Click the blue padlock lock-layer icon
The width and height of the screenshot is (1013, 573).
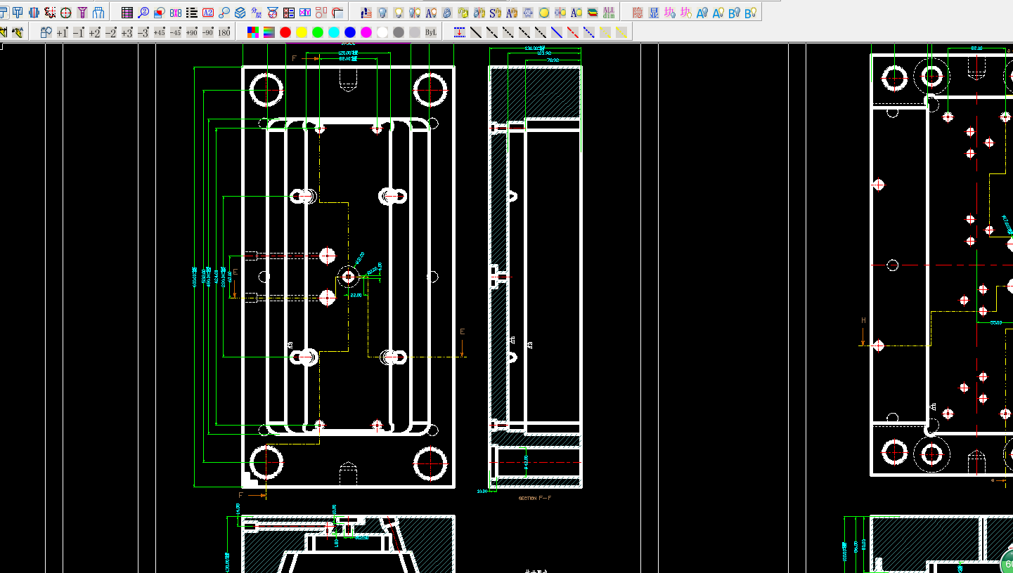pos(447,13)
